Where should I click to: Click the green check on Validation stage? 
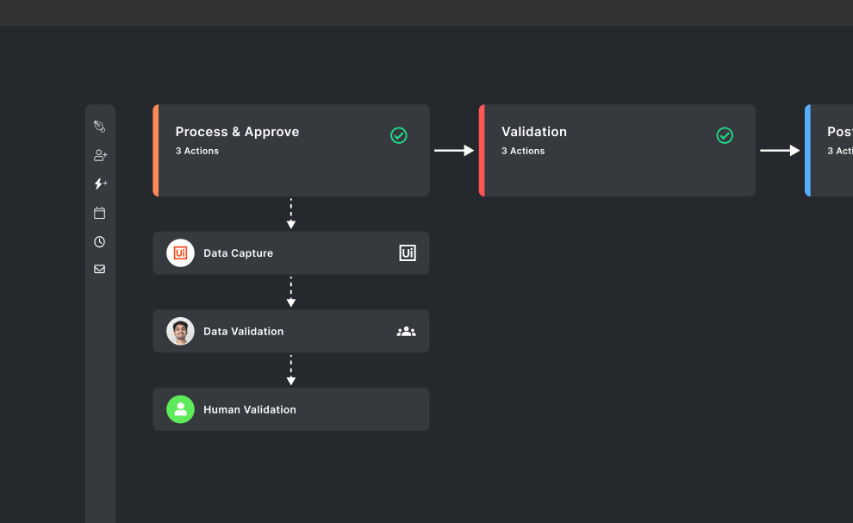[x=725, y=135]
